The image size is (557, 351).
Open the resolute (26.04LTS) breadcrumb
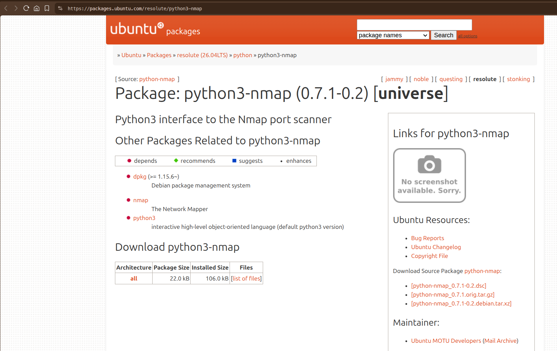click(202, 55)
